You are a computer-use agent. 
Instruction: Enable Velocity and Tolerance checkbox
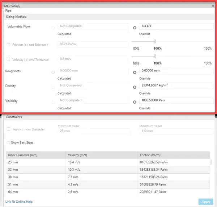click(8, 59)
